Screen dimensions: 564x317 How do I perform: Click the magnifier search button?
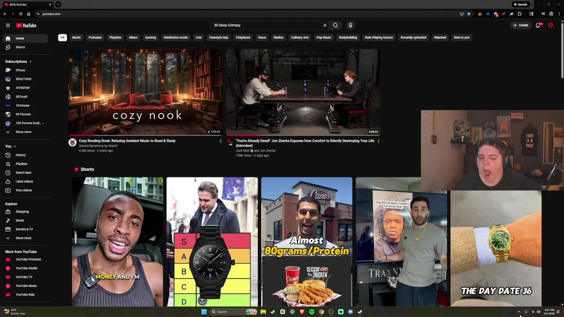[x=335, y=25]
